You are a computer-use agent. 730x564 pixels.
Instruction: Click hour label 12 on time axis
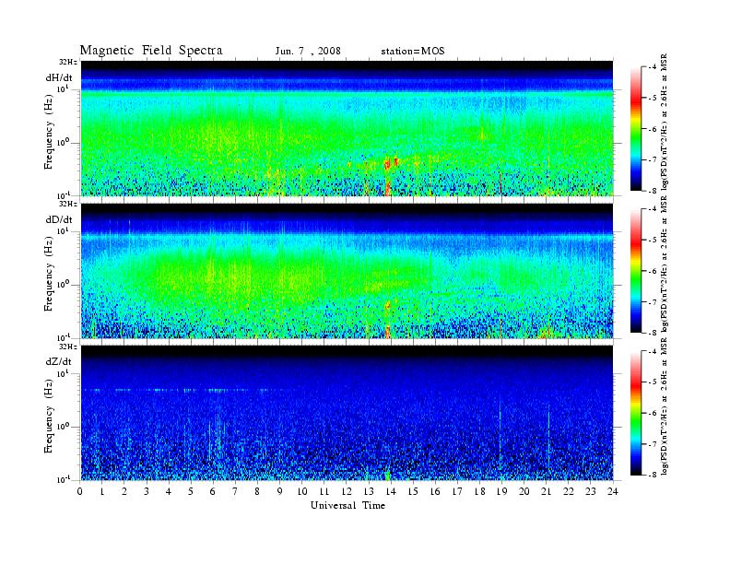click(x=347, y=491)
